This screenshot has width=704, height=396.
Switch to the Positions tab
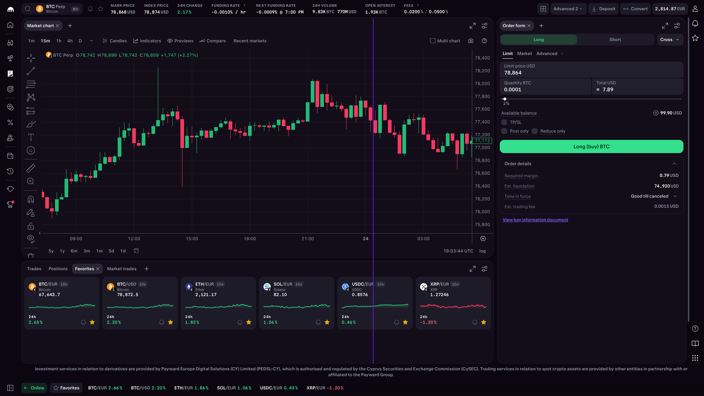(x=58, y=269)
